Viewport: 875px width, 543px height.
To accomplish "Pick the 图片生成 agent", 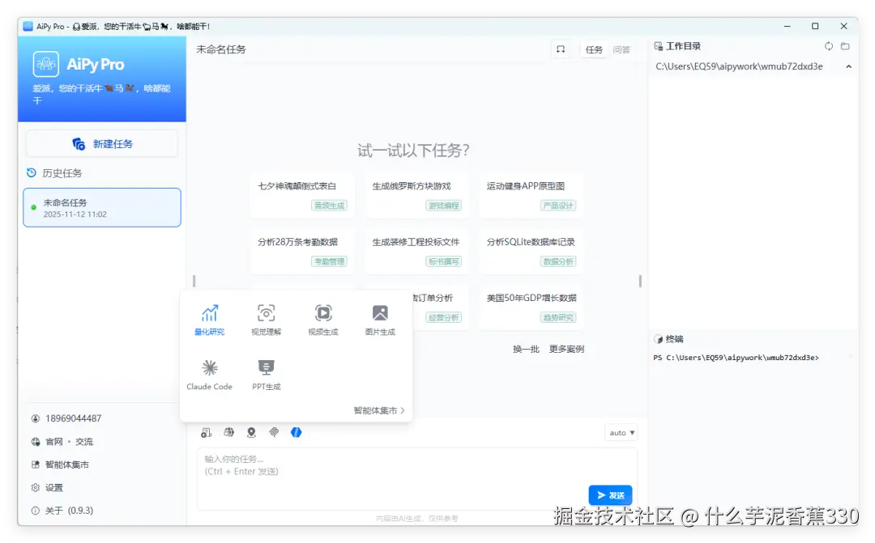I will [x=380, y=320].
